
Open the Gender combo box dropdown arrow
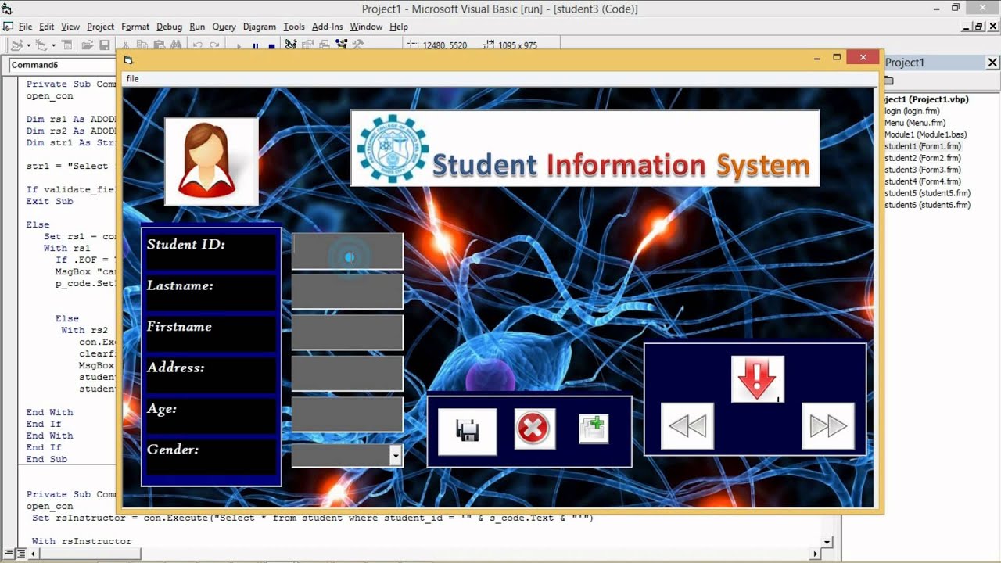pyautogui.click(x=396, y=455)
